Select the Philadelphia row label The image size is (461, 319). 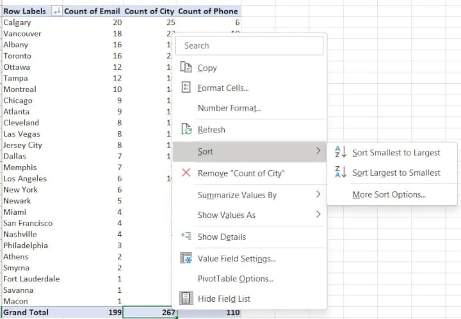point(26,245)
